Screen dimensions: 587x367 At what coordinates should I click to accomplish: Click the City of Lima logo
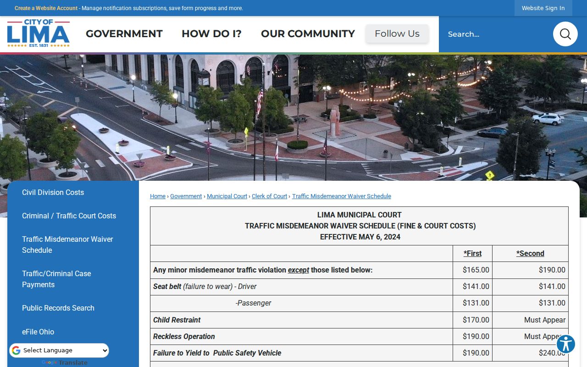point(39,33)
